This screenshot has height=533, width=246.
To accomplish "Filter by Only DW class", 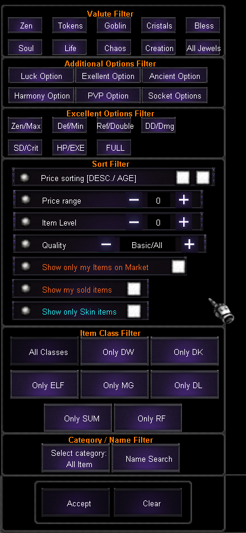I will (114, 351).
